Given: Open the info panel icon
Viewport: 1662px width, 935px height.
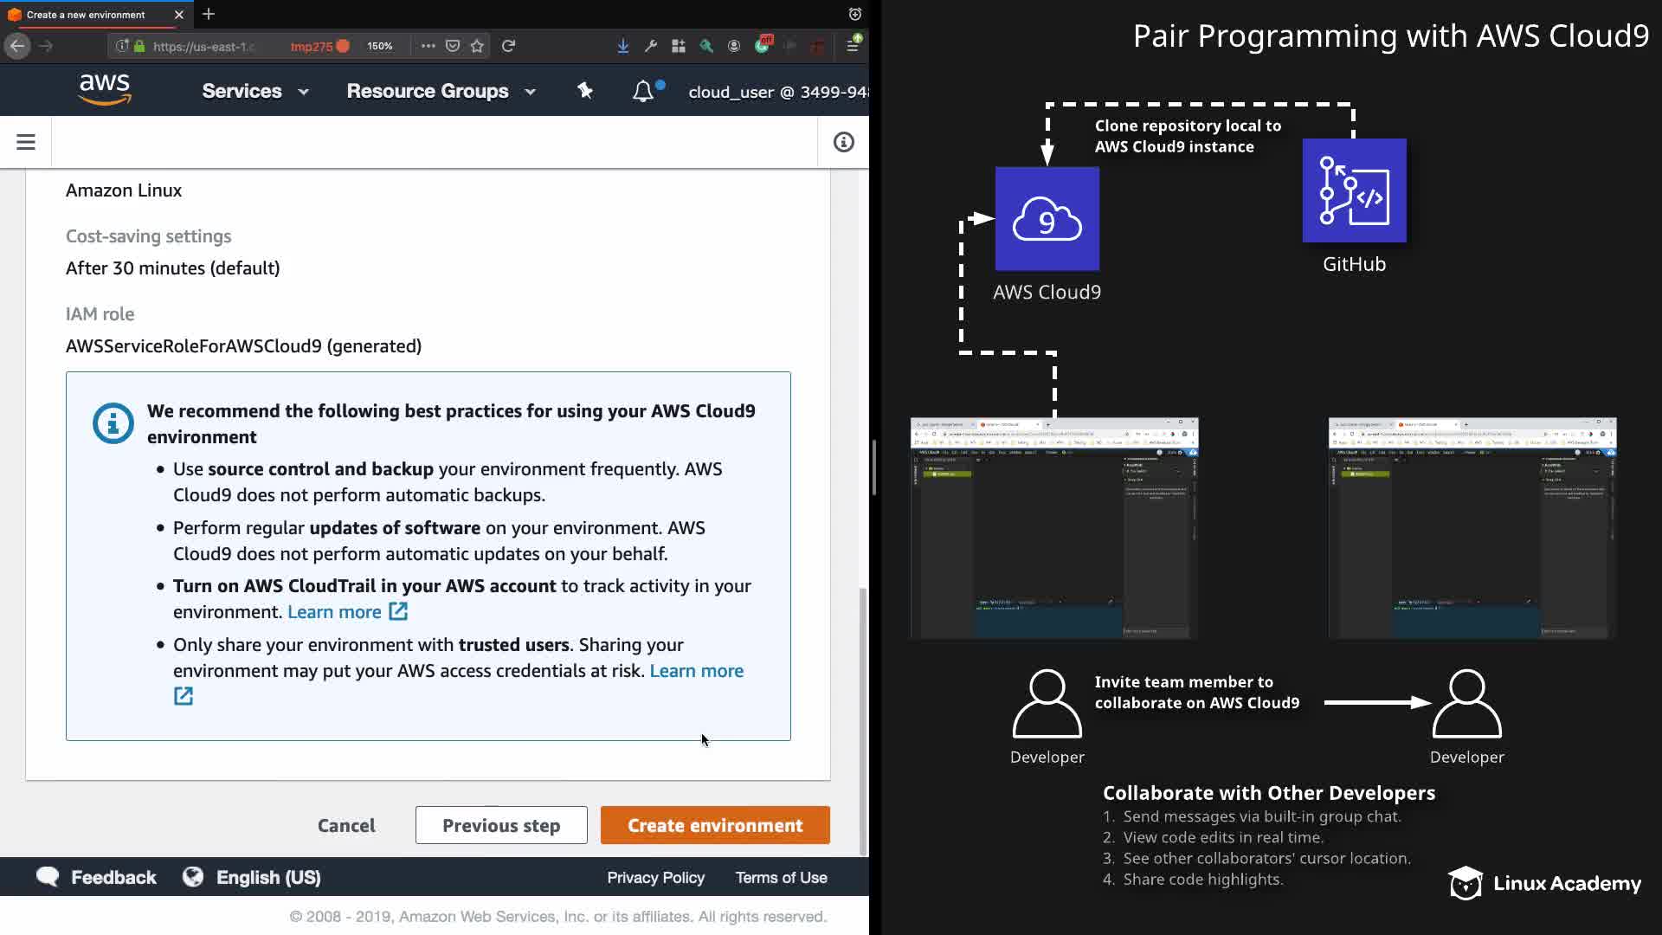Looking at the screenshot, I should [843, 142].
